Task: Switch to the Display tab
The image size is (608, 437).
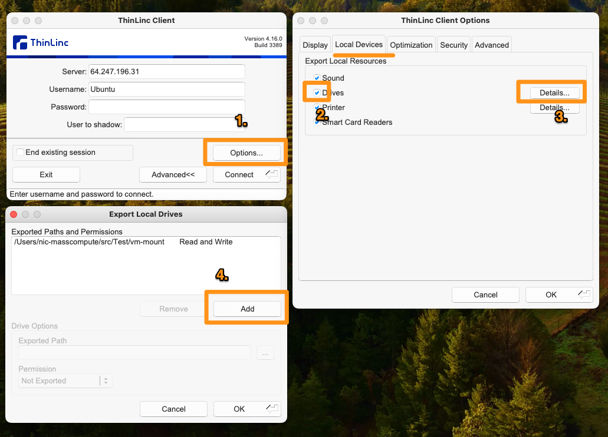Action: click(x=315, y=45)
